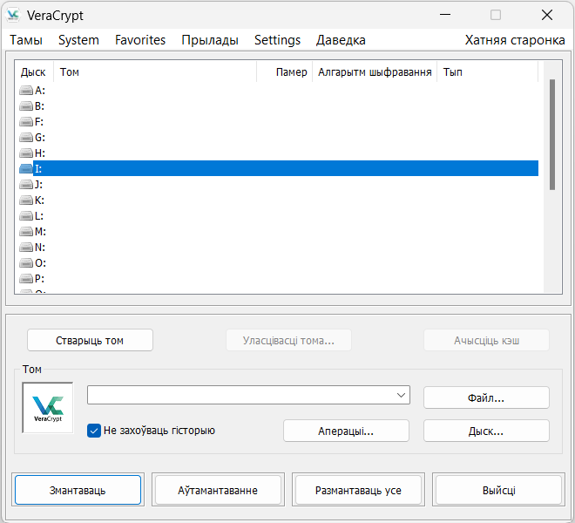The image size is (575, 523).
Task: Select the N: drive letter text
Action: [x=40, y=248]
